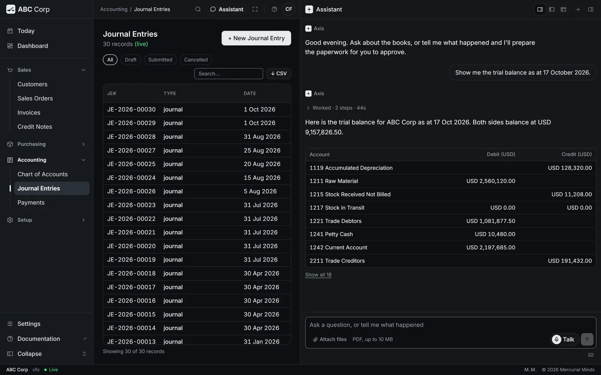Click the journal entries Search field
Image resolution: width=601 pixels, height=375 pixels.
(x=228, y=73)
